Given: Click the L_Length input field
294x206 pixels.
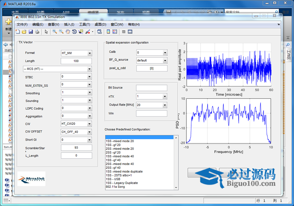Looking at the screenshot, I should pyautogui.click(x=76, y=155).
